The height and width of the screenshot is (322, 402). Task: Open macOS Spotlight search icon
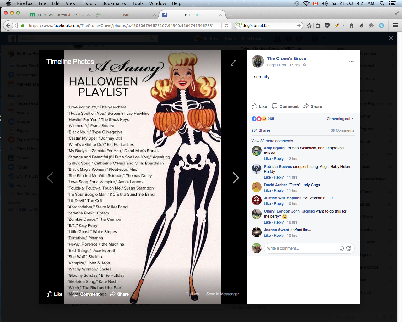click(382, 3)
